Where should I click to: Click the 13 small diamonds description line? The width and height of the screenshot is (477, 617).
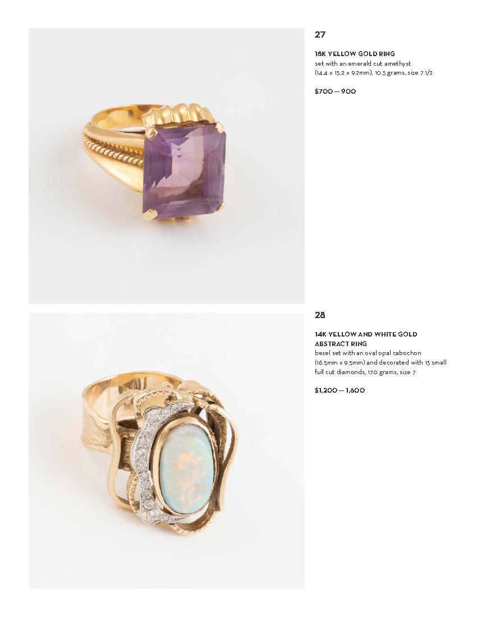click(380, 362)
